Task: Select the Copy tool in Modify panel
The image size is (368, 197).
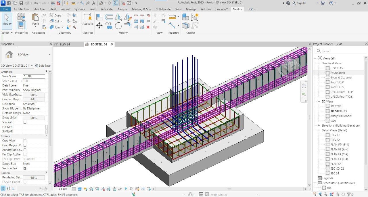Action: coord(109,26)
